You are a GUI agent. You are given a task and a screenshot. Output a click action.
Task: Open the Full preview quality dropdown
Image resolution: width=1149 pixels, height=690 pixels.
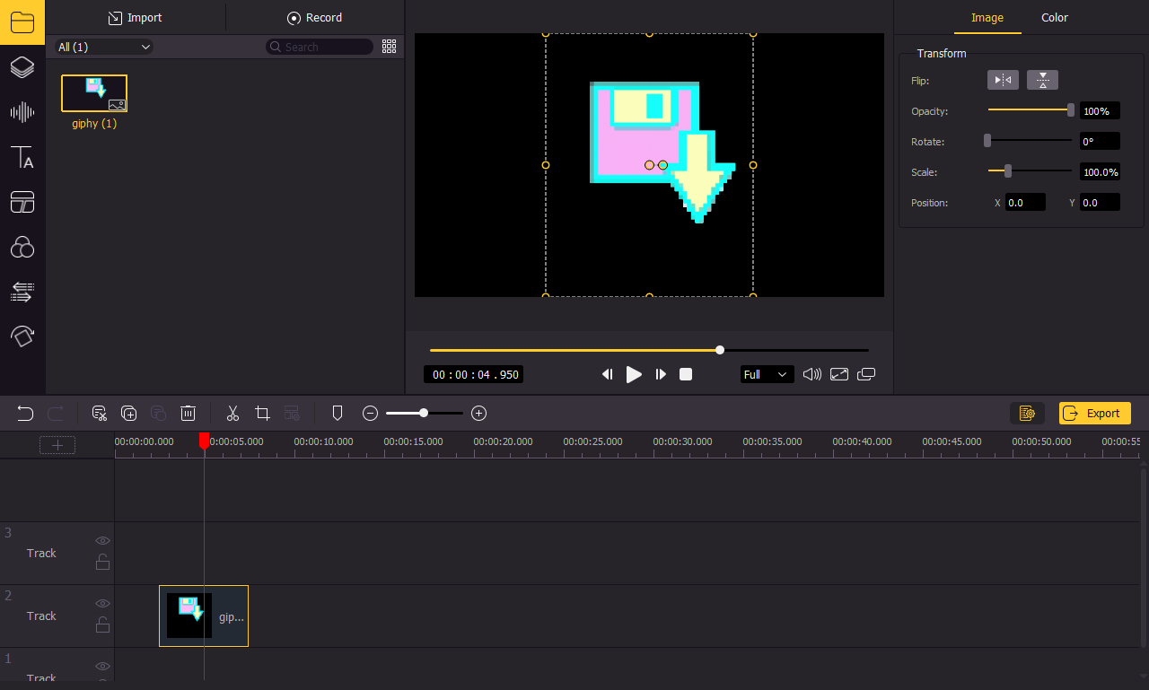tap(767, 374)
